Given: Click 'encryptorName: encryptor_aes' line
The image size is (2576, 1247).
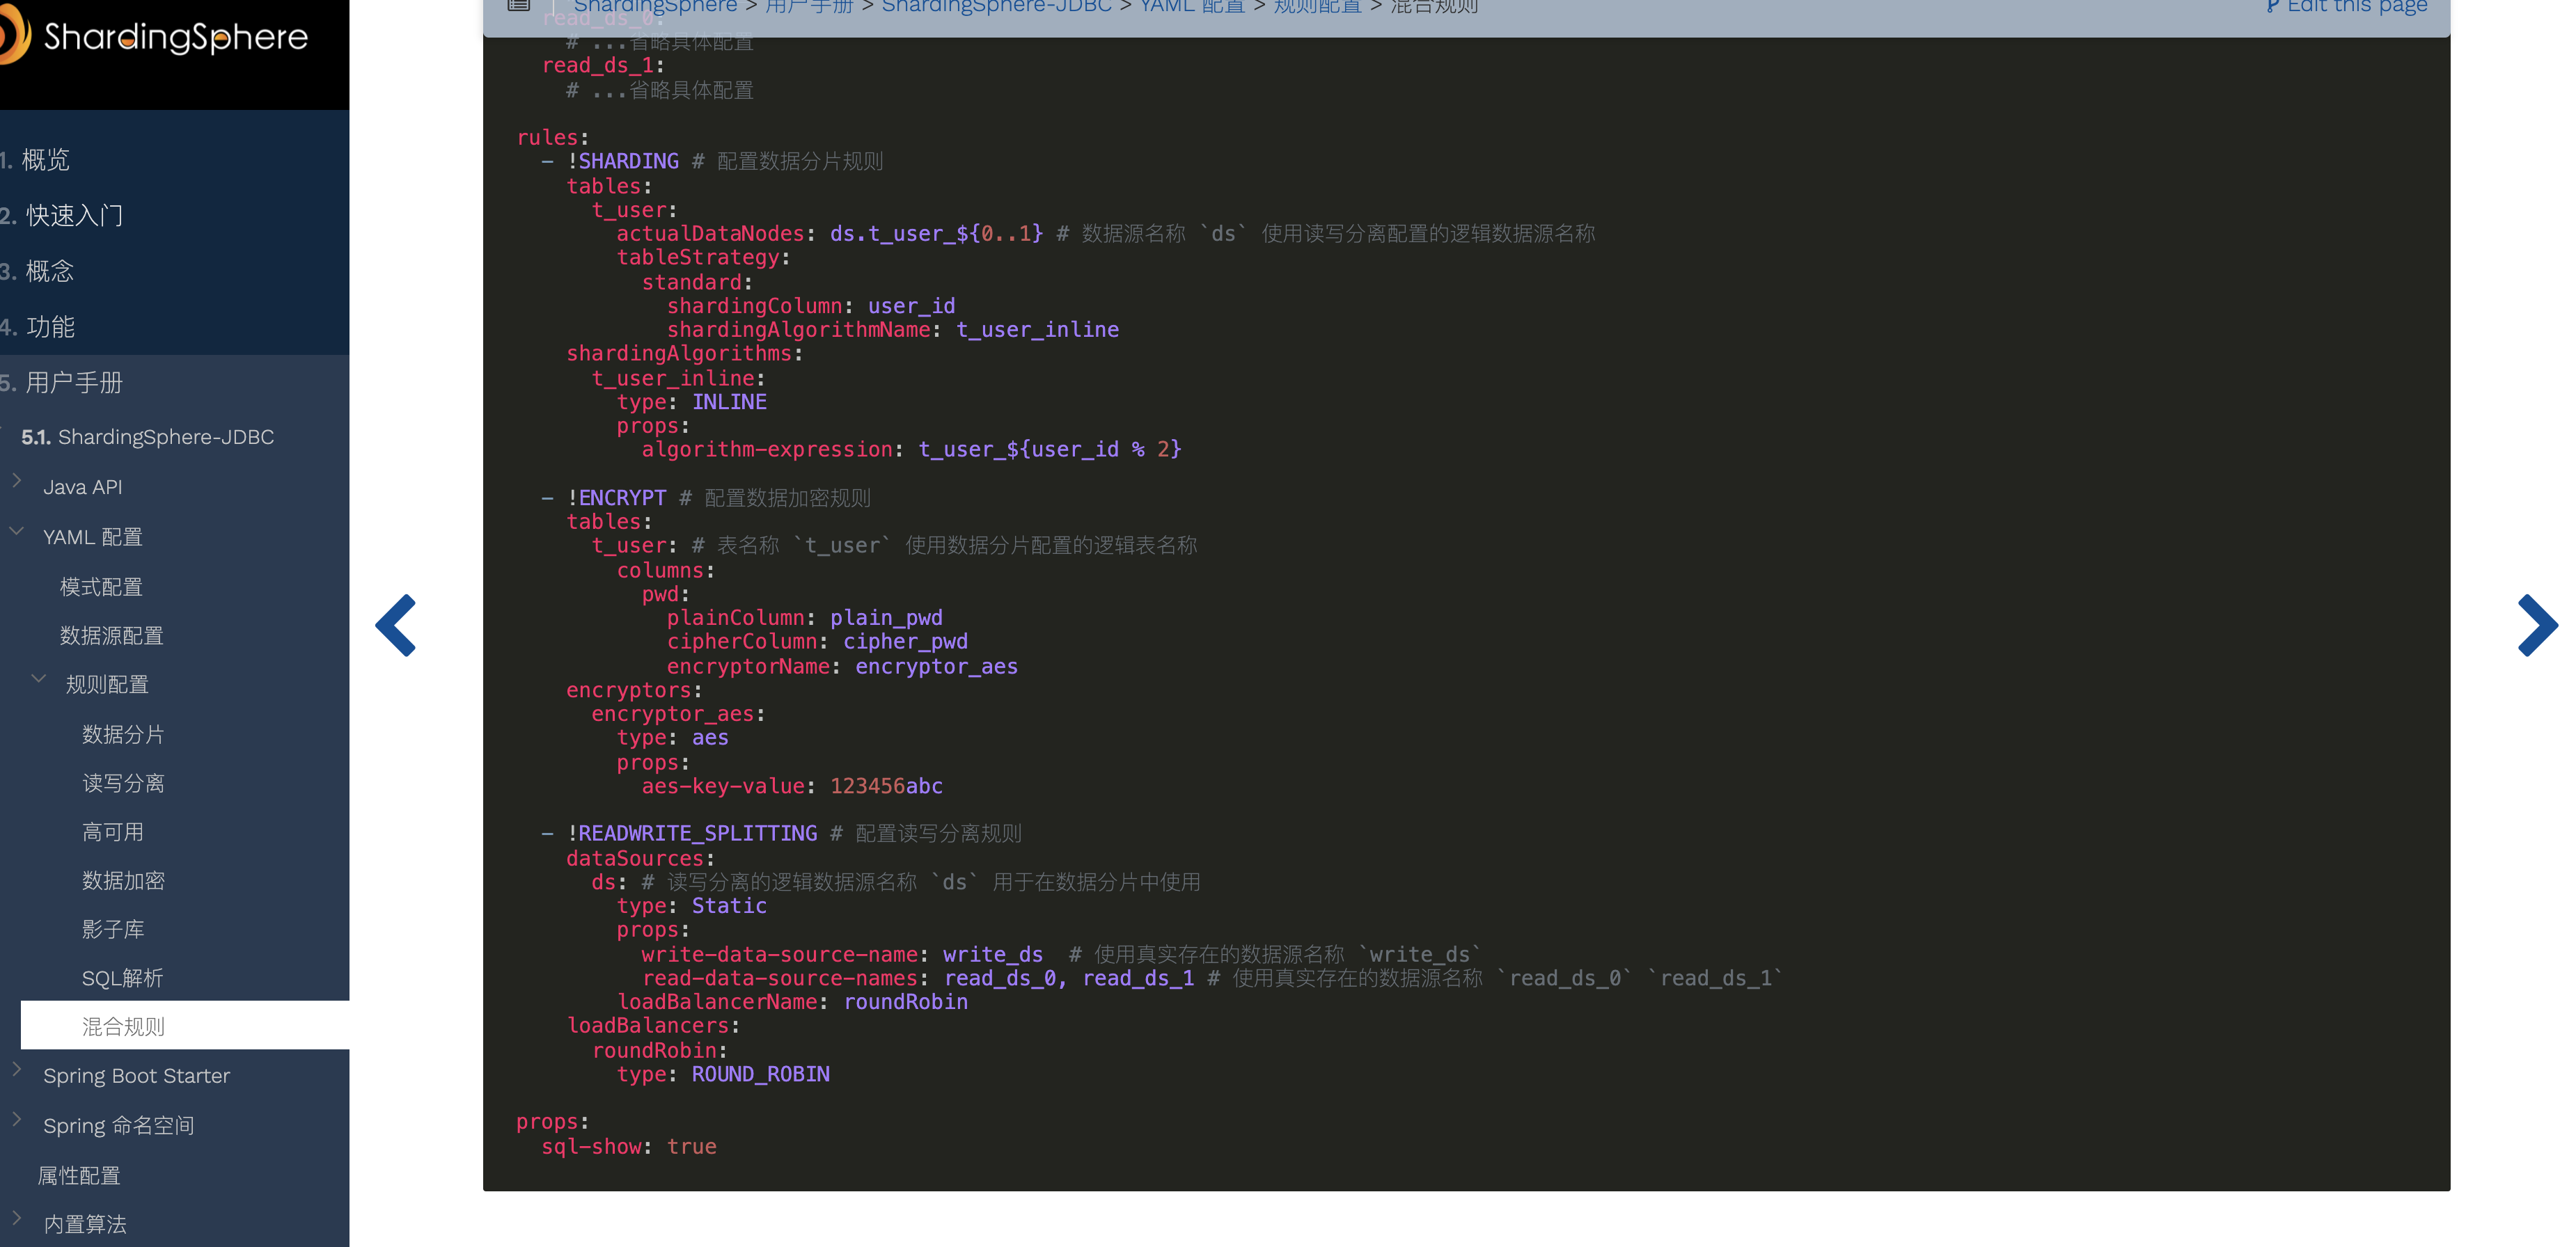Looking at the screenshot, I should [842, 667].
